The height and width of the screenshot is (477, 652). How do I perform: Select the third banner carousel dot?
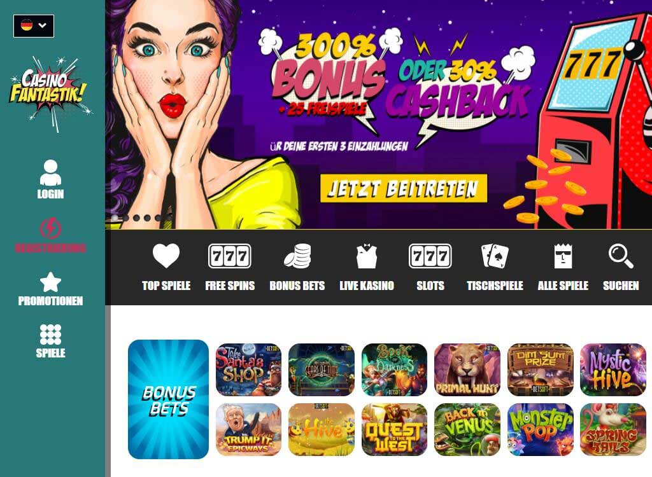136,218
